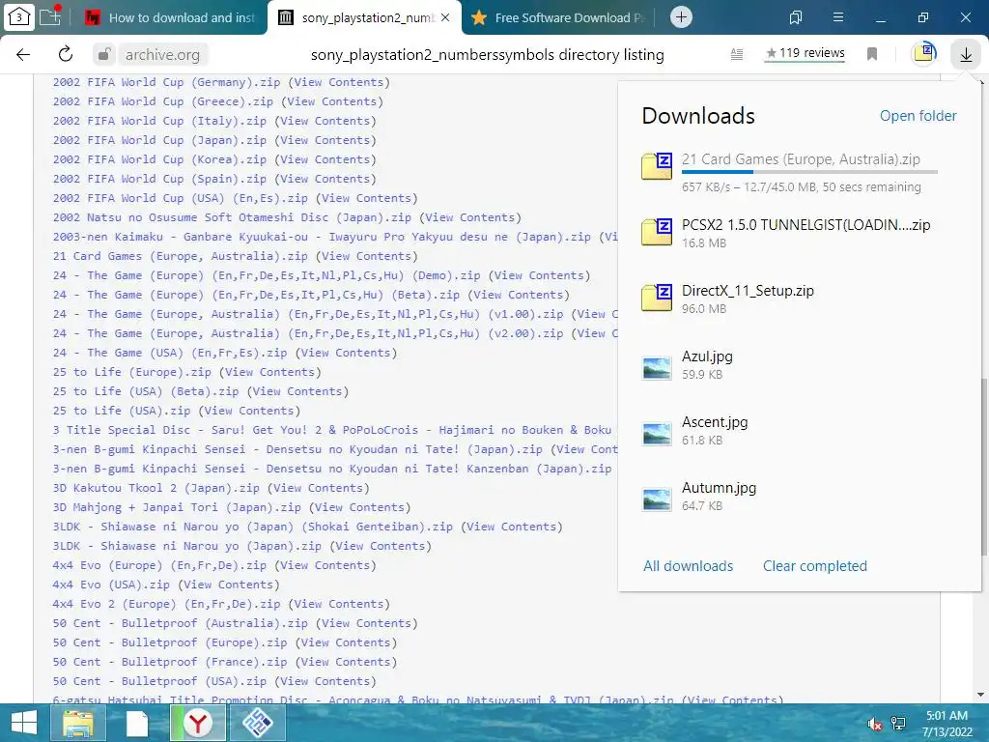The width and height of the screenshot is (989, 742).
Task: Open the blue diamond app in taskbar
Action: click(258, 723)
